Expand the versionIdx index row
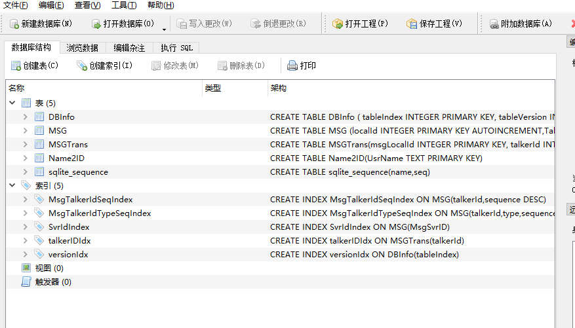575x328 pixels. 26,254
